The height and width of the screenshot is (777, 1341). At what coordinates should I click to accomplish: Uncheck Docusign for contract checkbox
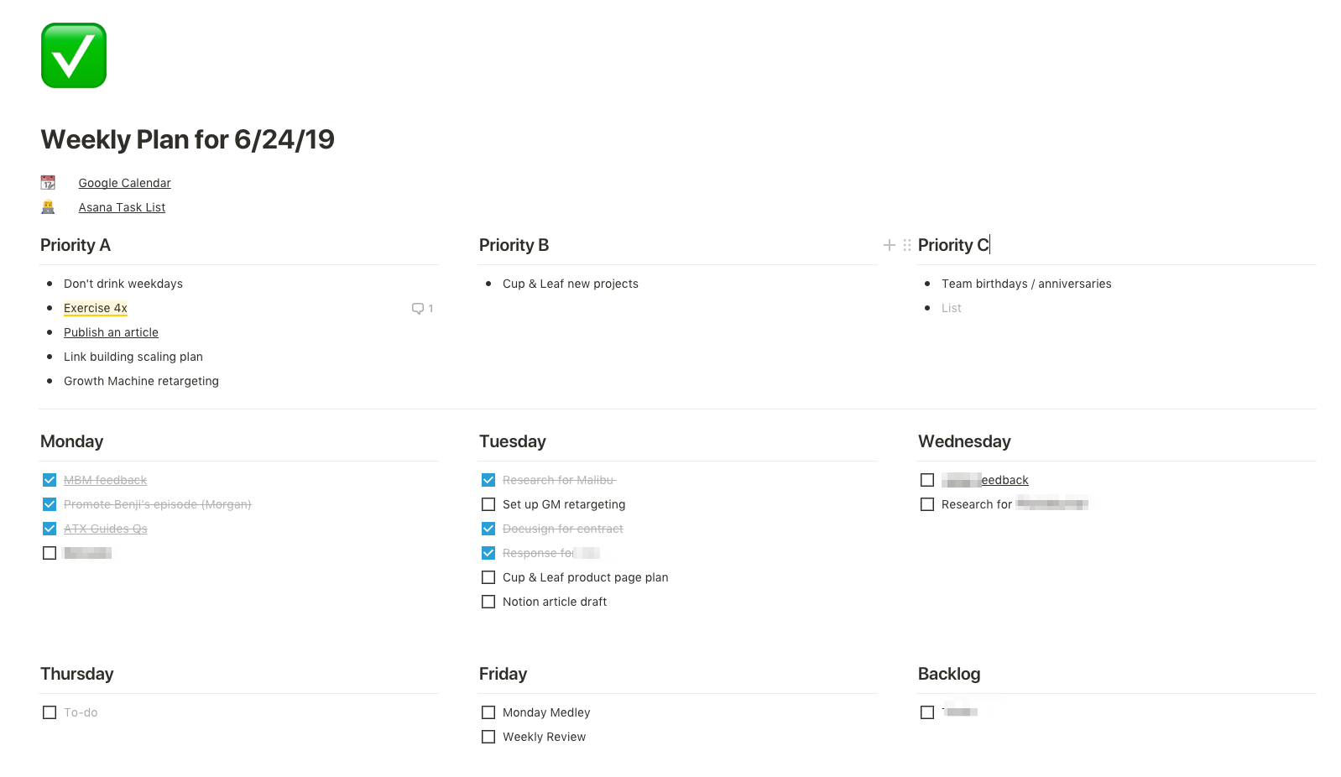[488, 529]
